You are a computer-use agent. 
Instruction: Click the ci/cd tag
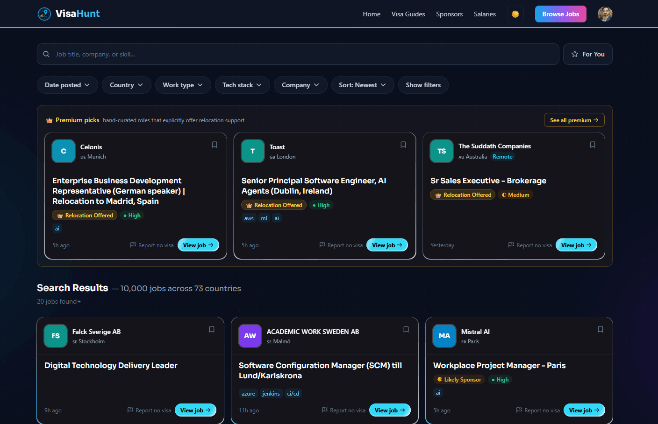293,394
